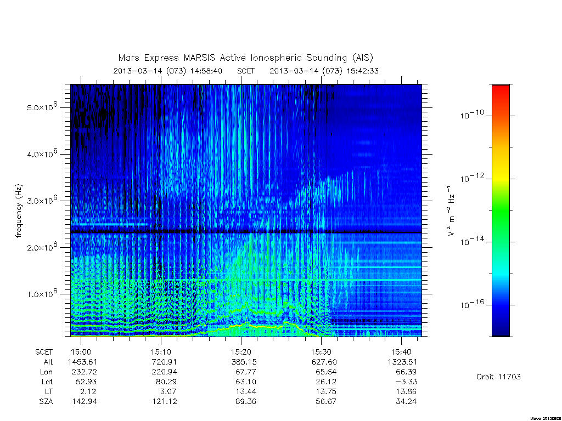The image size is (562, 421).
Task: Click the altitude value 385.15
Action: pos(244,362)
